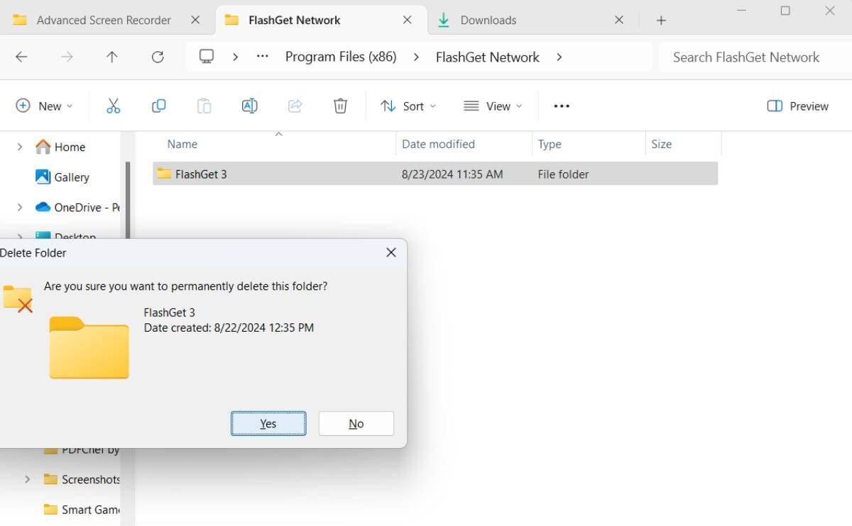The width and height of the screenshot is (852, 526).
Task: Click the Search FlashGet Network field
Action: pyautogui.click(x=753, y=57)
